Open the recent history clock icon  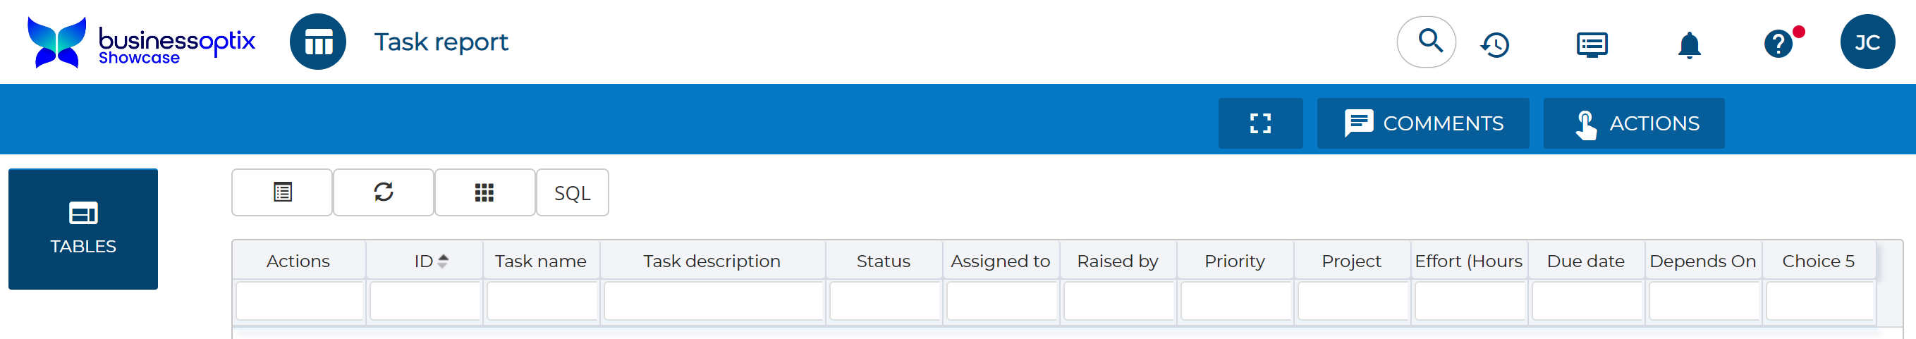1495,44
